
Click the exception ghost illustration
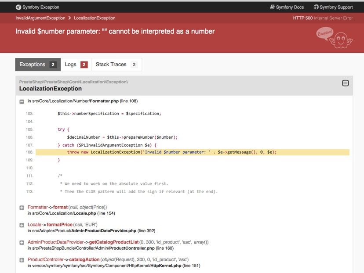(334, 38)
